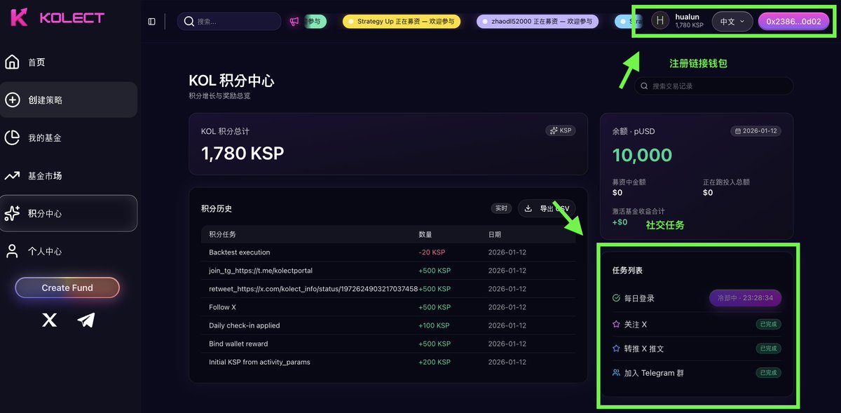The height and width of the screenshot is (413, 841).
Task: Select the Backtest execution history row
Action: point(388,252)
